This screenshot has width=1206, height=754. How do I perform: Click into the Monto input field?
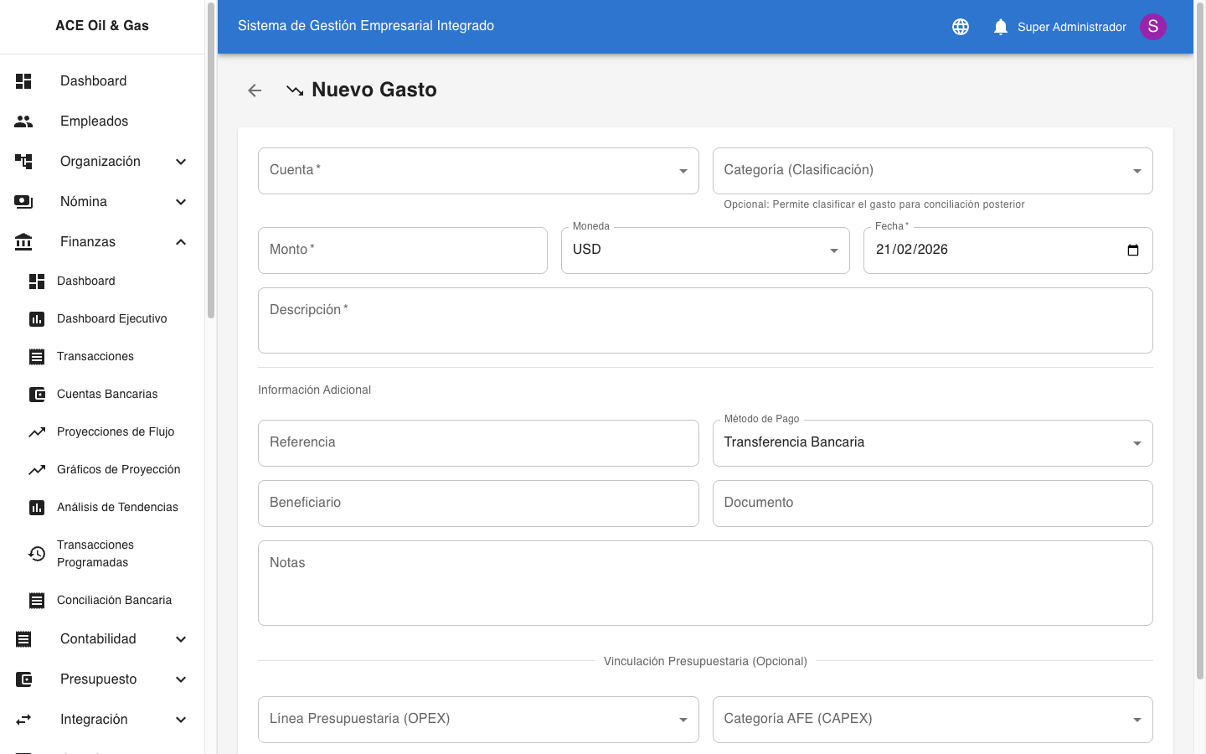[403, 250]
